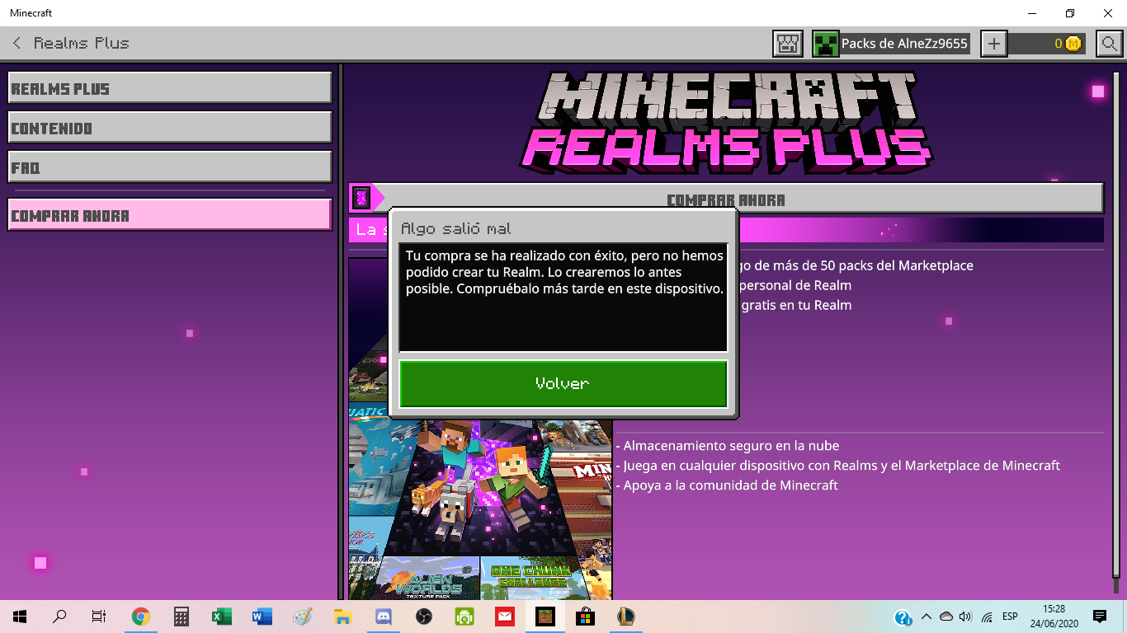1127x633 pixels.
Task: Add Minecoins with the plus button
Action: [x=994, y=44]
